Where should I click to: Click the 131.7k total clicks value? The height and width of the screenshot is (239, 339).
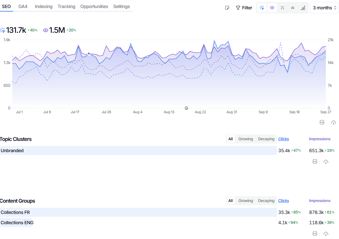(16, 30)
